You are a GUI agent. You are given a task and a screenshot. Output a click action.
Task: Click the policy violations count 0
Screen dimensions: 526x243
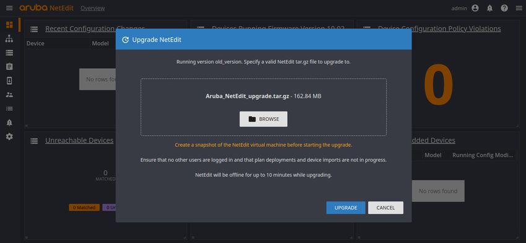pos(438,84)
